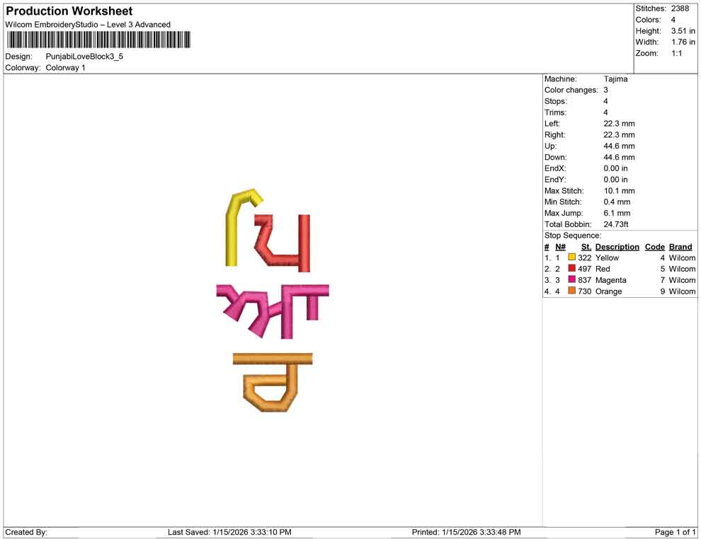The width and height of the screenshot is (701, 539).
Task: Click the Max Stitch value 10.1 mm
Action: tap(617, 190)
